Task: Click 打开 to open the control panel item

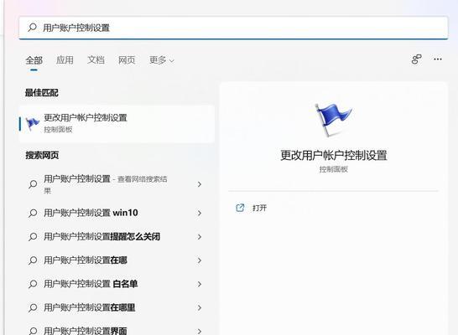Action: (259, 208)
